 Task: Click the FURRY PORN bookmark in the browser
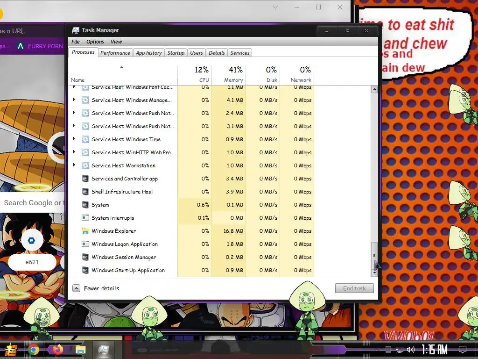[x=41, y=46]
